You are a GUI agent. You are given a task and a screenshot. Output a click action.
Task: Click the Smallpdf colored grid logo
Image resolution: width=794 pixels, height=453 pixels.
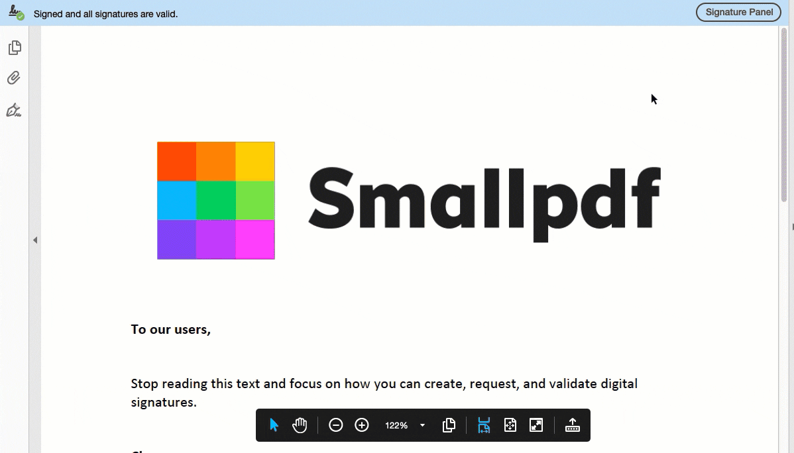pyautogui.click(x=215, y=201)
